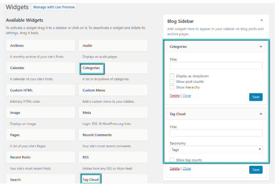Open the Taxonomy dropdown showing Tags

pos(216,149)
